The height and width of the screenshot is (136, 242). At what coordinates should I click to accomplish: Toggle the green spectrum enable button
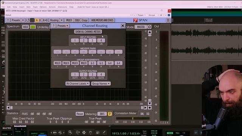(33, 27)
